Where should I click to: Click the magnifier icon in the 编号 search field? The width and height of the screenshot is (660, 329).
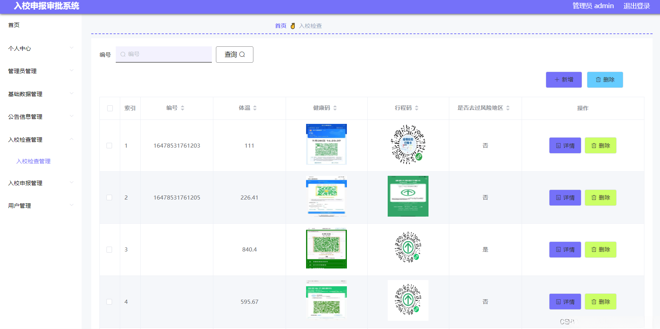(123, 54)
